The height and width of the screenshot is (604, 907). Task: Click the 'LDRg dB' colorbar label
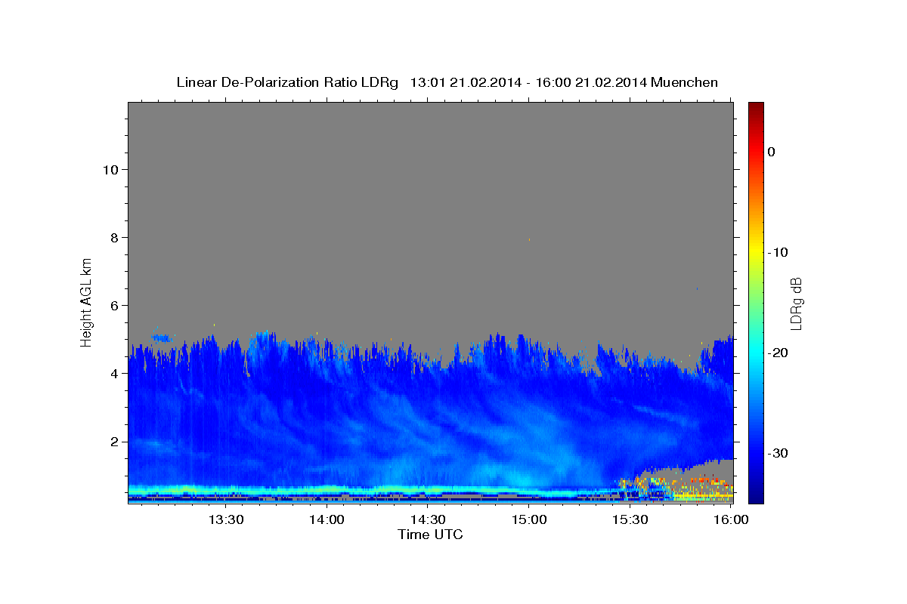796,304
